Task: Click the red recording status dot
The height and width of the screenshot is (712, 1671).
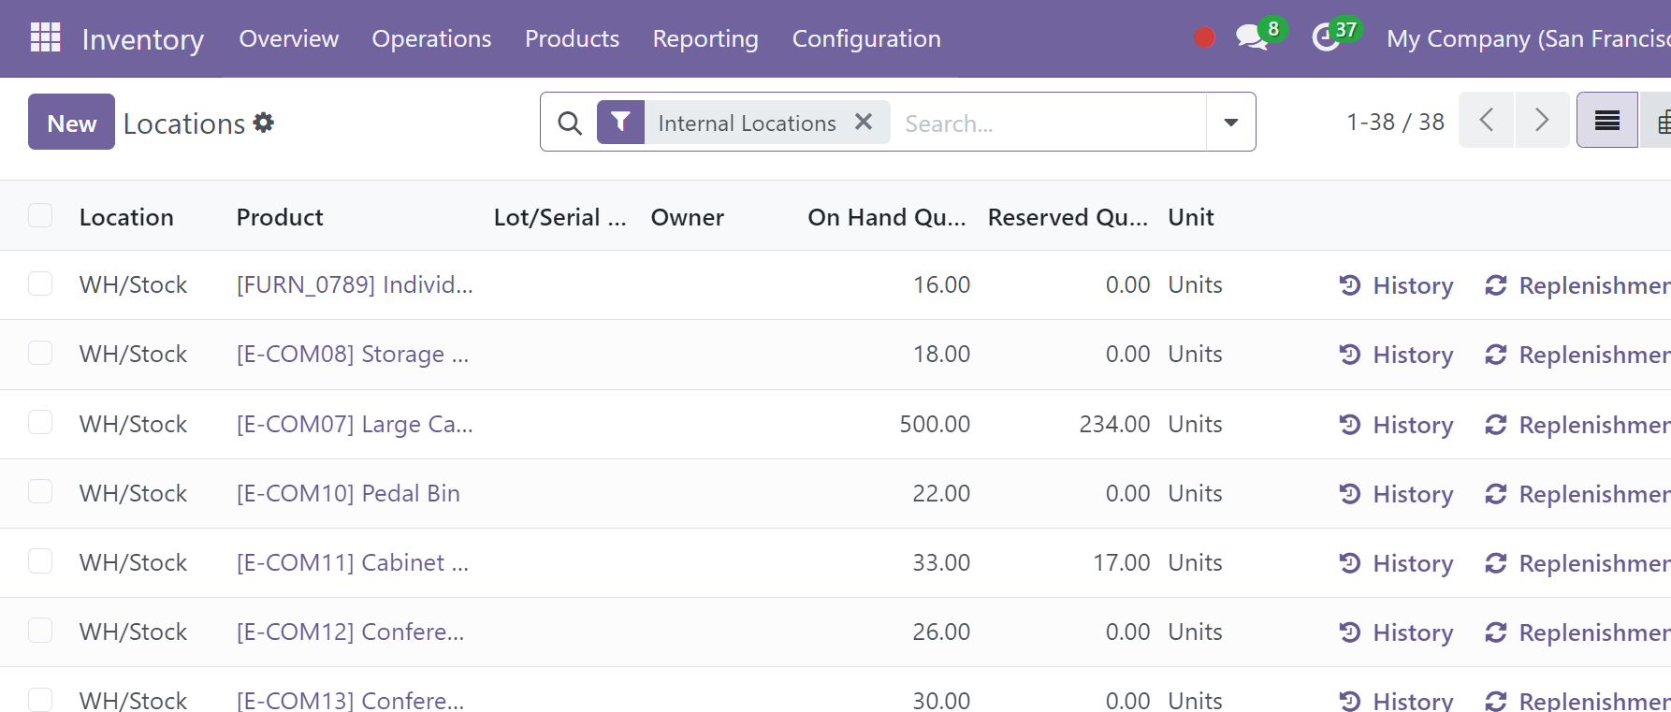Action: tap(1205, 37)
